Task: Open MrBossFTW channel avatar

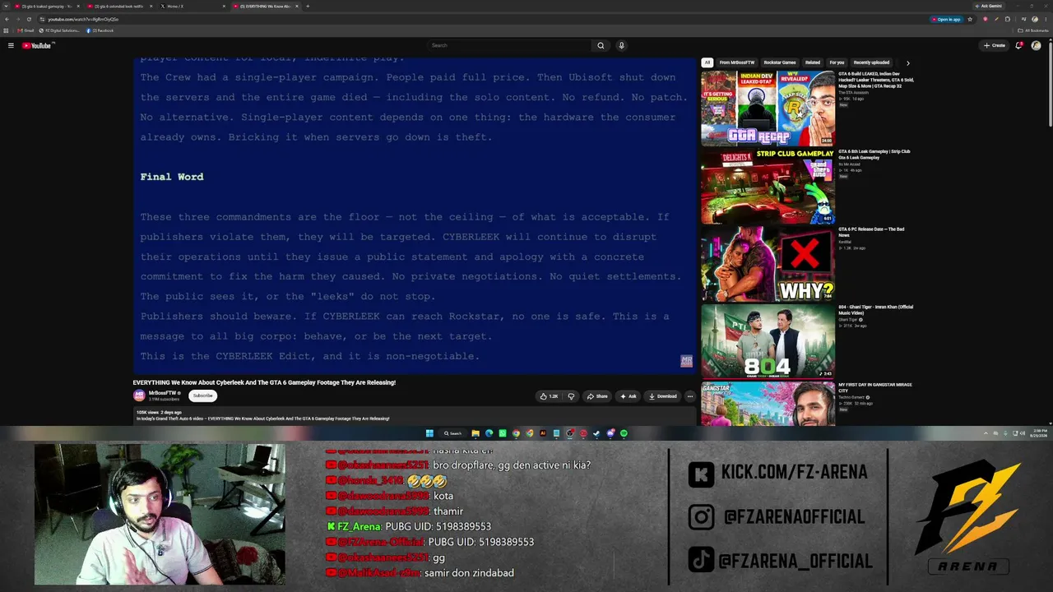Action: (140, 395)
